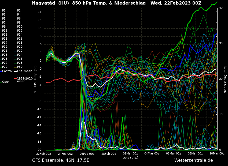Select the Control run legend entry
The image size is (228, 166).
pyautogui.click(x=7, y=71)
